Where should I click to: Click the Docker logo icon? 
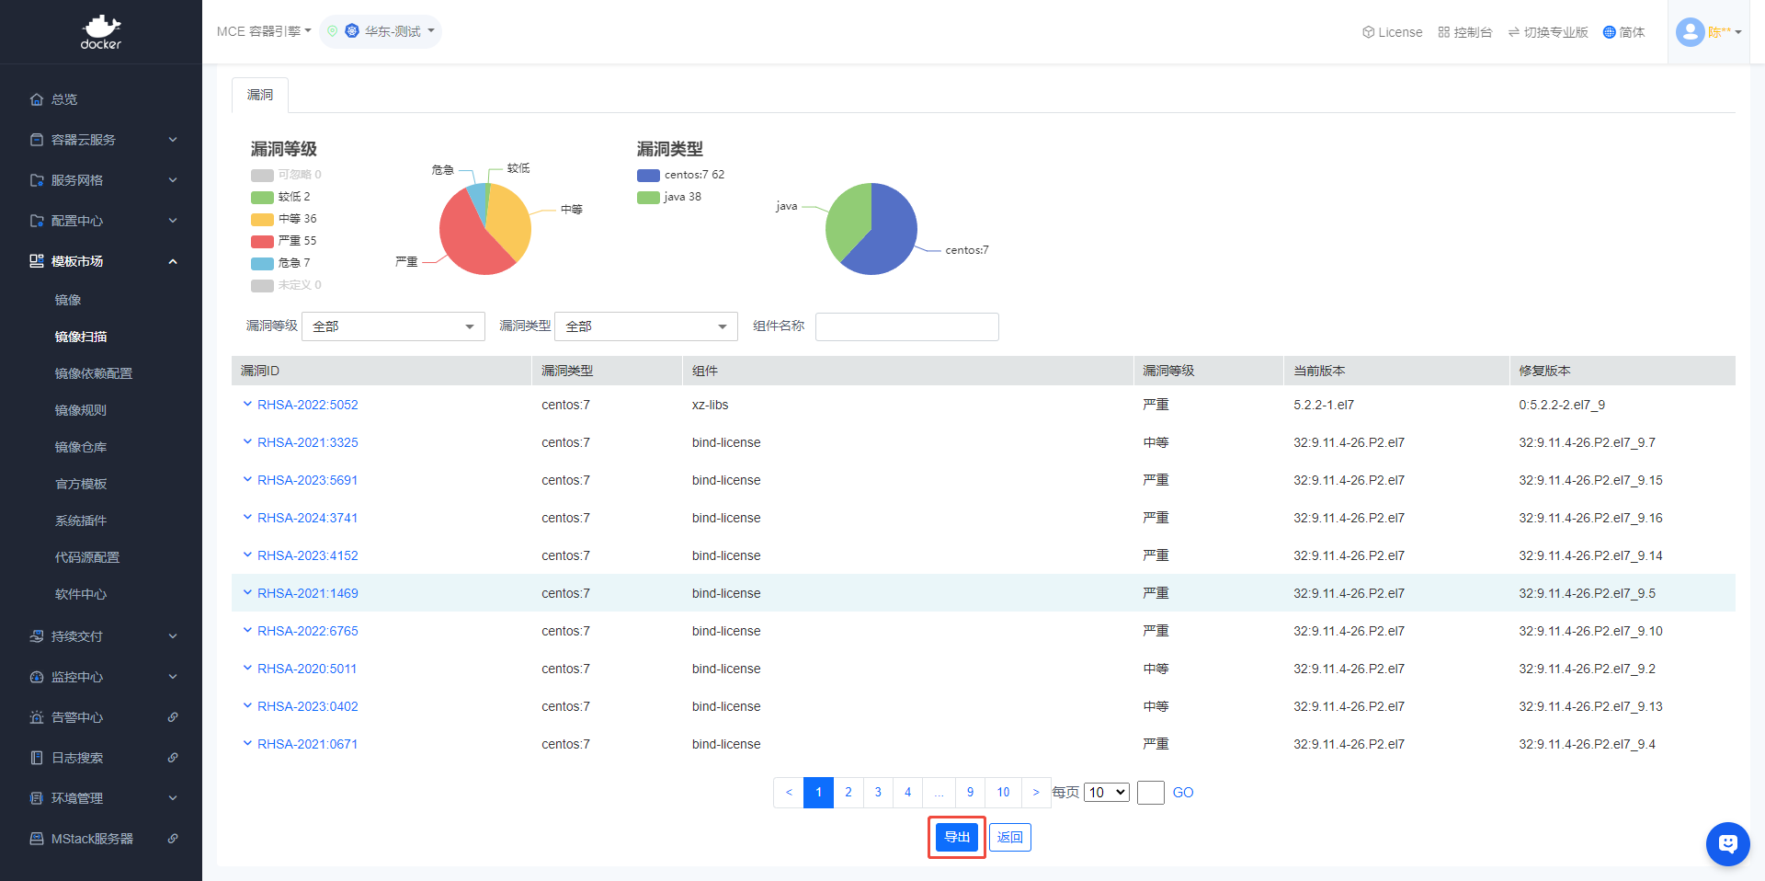coord(101,31)
